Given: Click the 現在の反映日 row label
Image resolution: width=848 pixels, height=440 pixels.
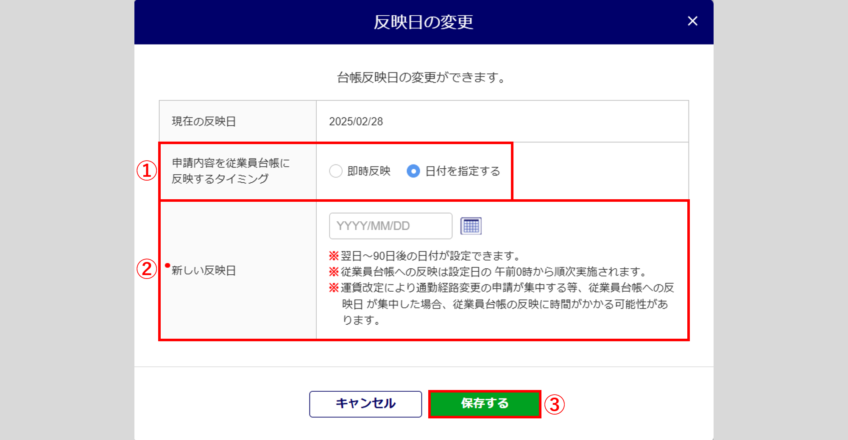Looking at the screenshot, I should pos(204,122).
